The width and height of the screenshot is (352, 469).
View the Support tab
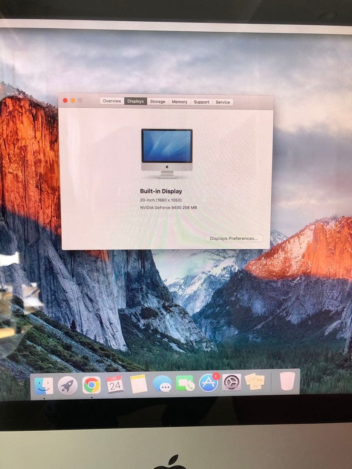click(202, 101)
